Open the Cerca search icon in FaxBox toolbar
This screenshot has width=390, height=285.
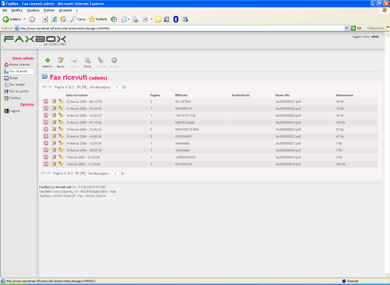coord(87,60)
